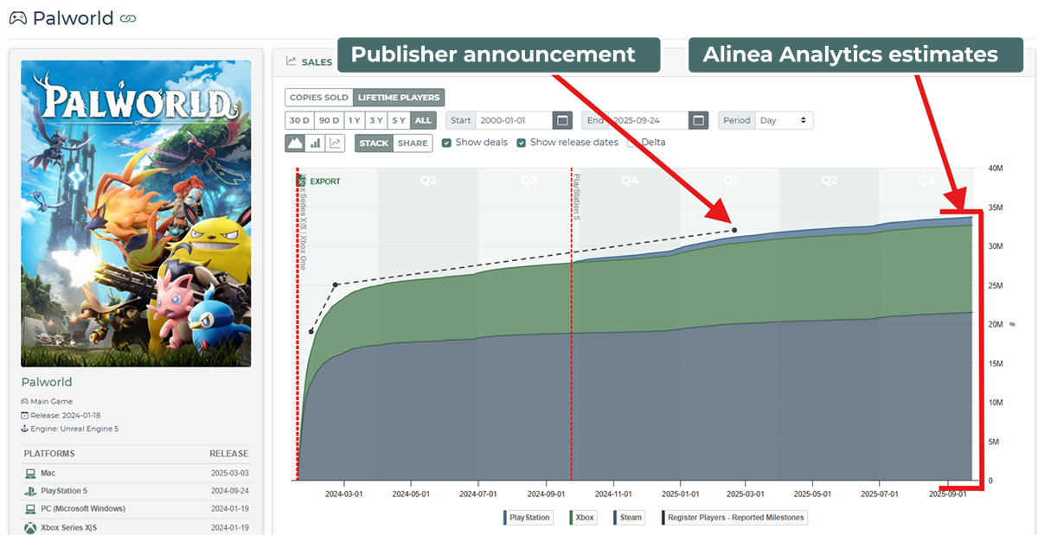The height and width of the screenshot is (535, 1038).
Task: Toggle the Show release dates checkbox
Action: tap(522, 143)
